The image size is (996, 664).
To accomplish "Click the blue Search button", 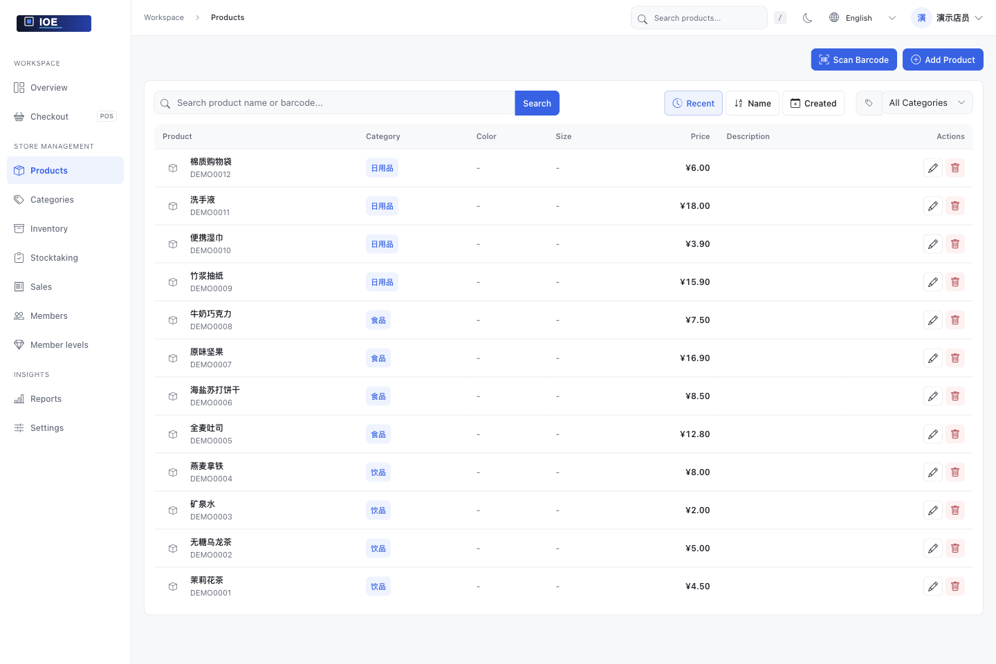I will 537,103.
